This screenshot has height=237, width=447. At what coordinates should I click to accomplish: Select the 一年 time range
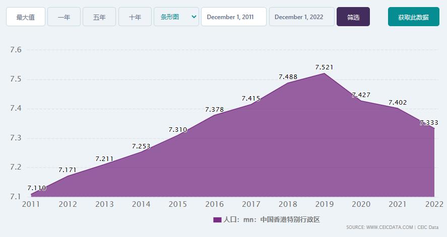click(64, 17)
